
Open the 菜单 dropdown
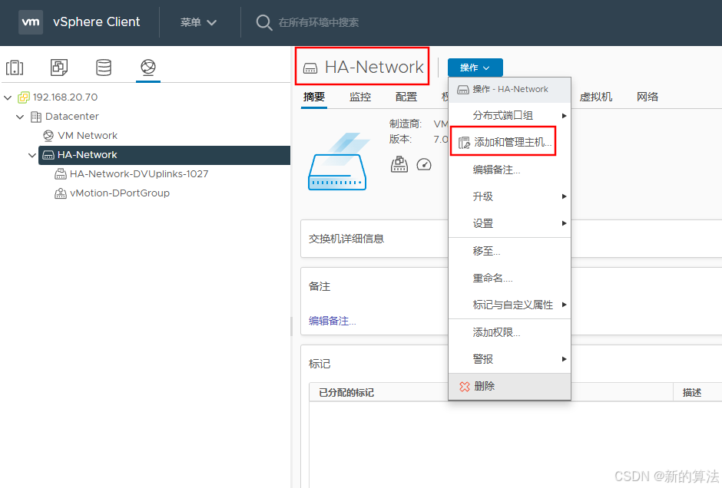[x=198, y=22]
